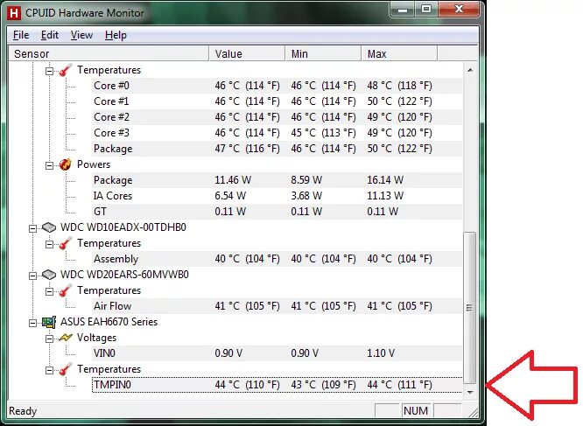This screenshot has height=426, width=583.
Task: Collapse Temperatures node above TMPIN0
Action: click(49, 370)
